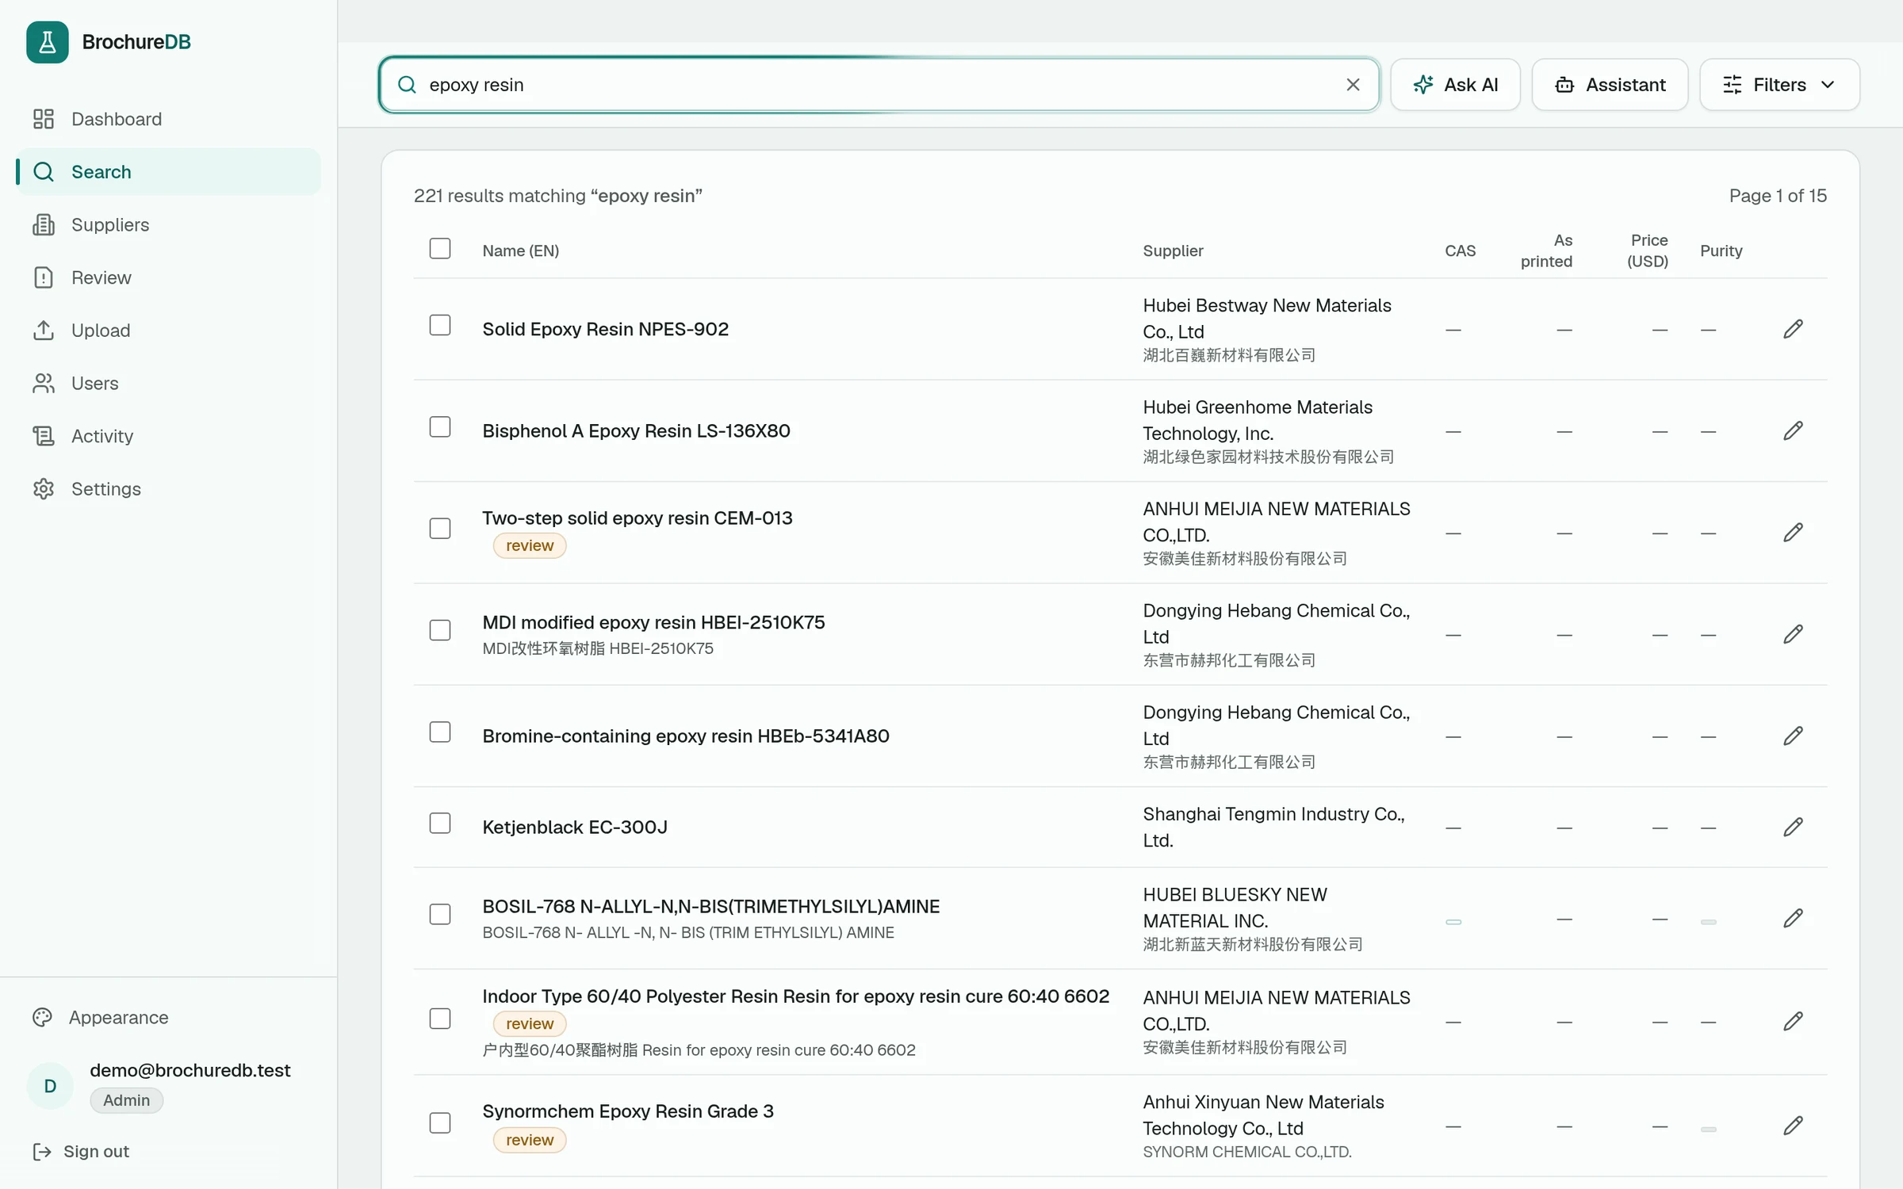
Task: Select the Bromine-containing epoxy resin checkbox
Action: pos(440,732)
